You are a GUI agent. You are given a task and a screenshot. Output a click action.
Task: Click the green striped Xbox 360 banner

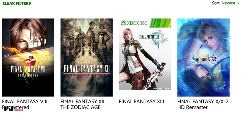(160, 23)
